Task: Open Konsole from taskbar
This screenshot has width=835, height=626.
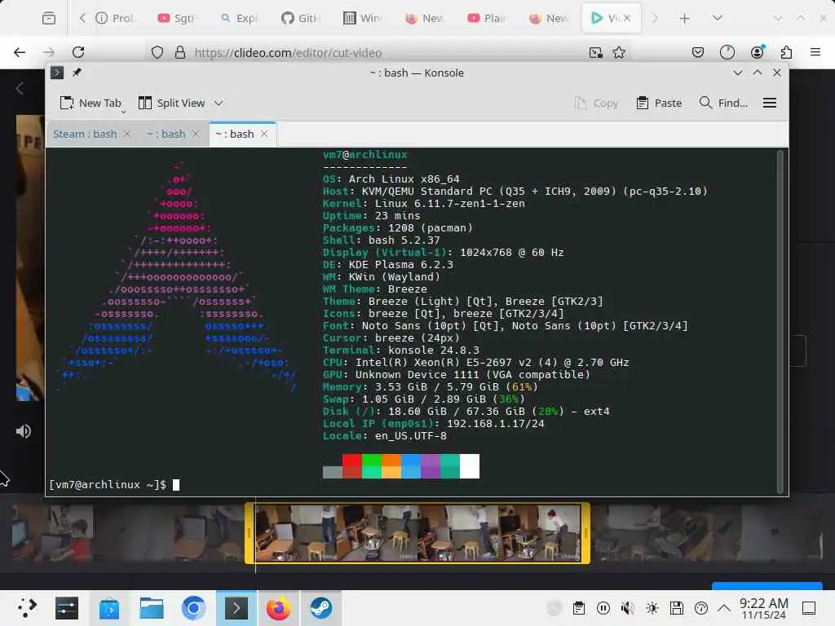Action: pyautogui.click(x=236, y=608)
